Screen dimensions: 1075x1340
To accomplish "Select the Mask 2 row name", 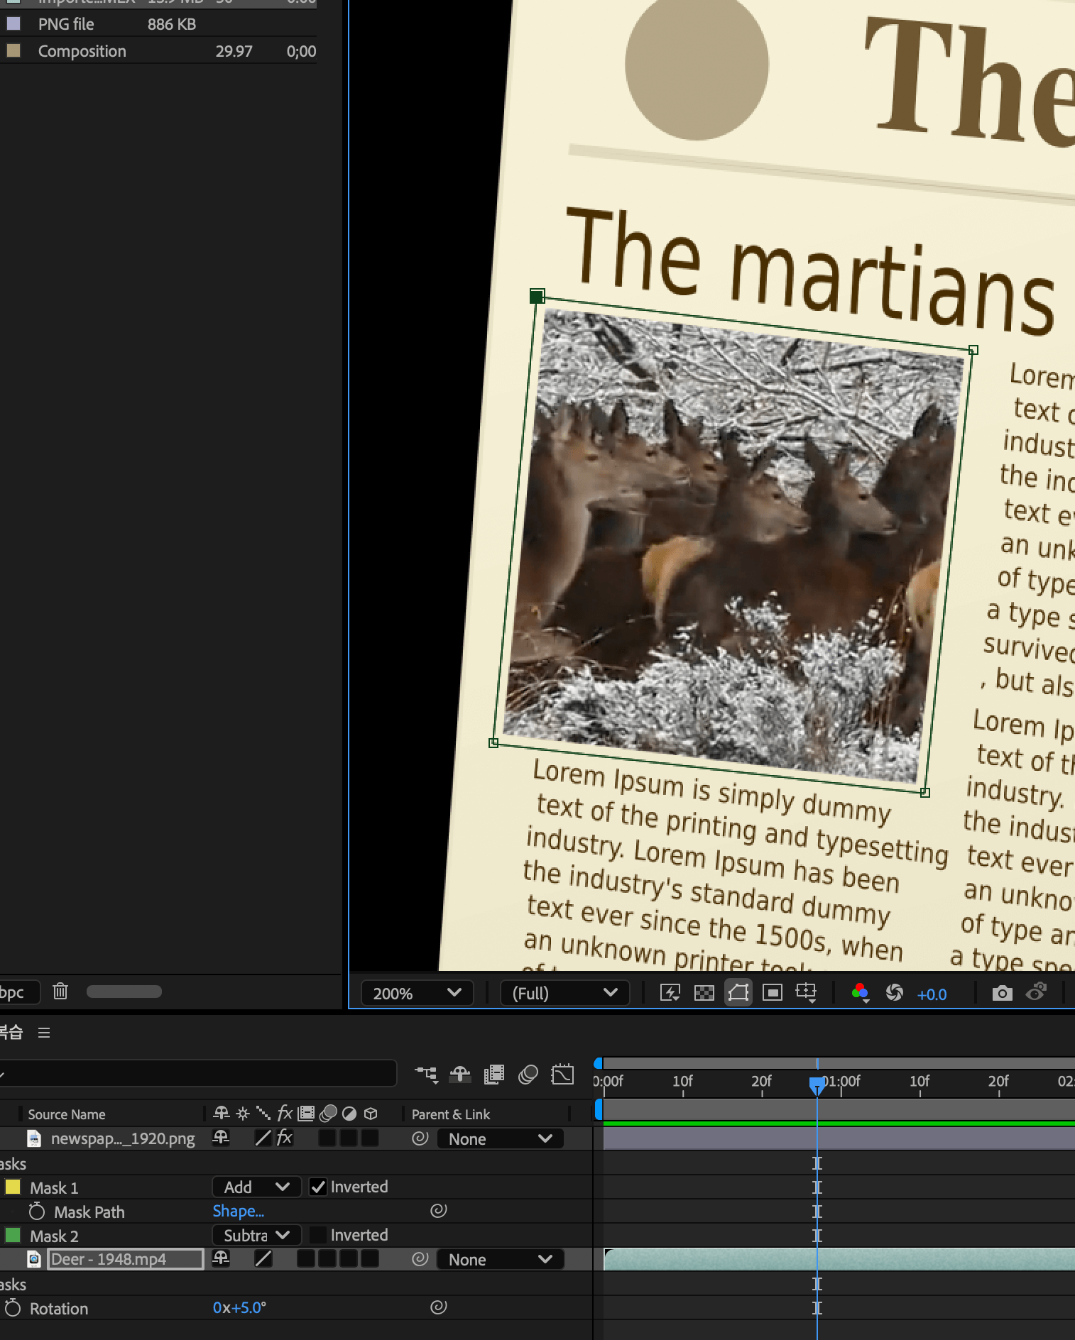I will point(54,1236).
